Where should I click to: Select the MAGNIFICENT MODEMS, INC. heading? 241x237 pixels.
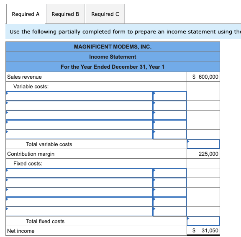[x=113, y=46]
